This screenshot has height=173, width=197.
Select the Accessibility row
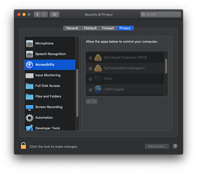coord(50,65)
